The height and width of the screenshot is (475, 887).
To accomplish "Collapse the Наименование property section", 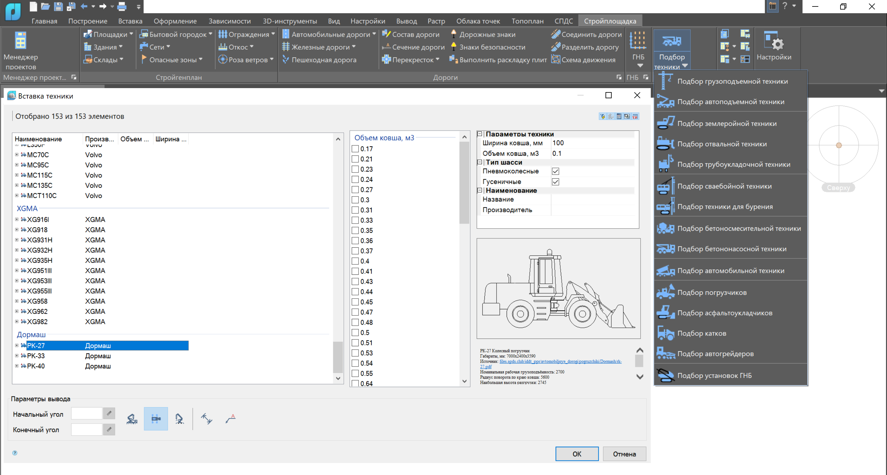I will [480, 190].
